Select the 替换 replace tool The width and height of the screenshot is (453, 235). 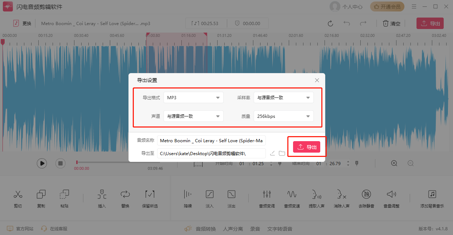pyautogui.click(x=125, y=199)
